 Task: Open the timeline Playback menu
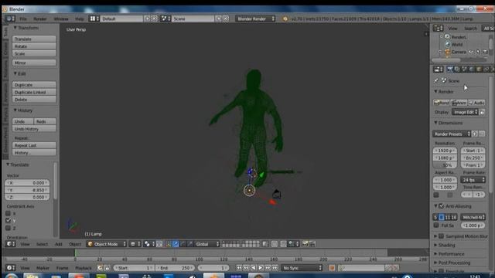coord(83,268)
